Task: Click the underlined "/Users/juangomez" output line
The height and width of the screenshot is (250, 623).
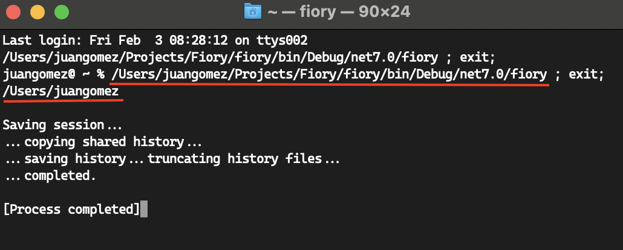Action: (61, 92)
